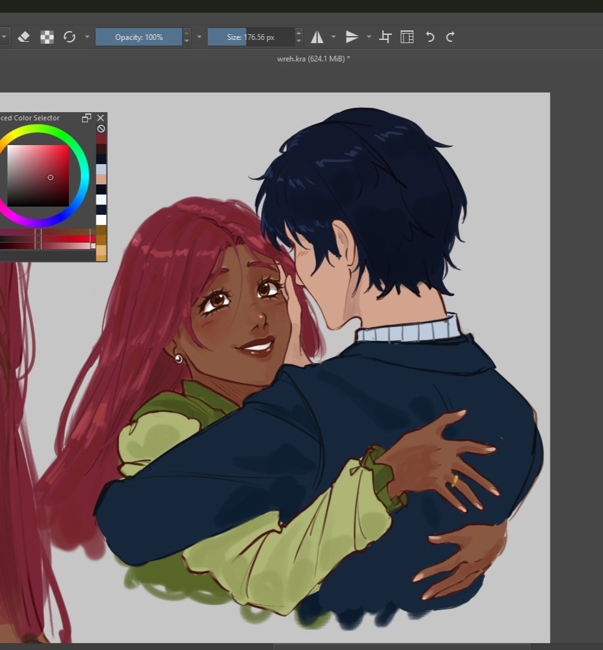Clear color history with the no-symbol icon
603x650 pixels.
[x=101, y=129]
